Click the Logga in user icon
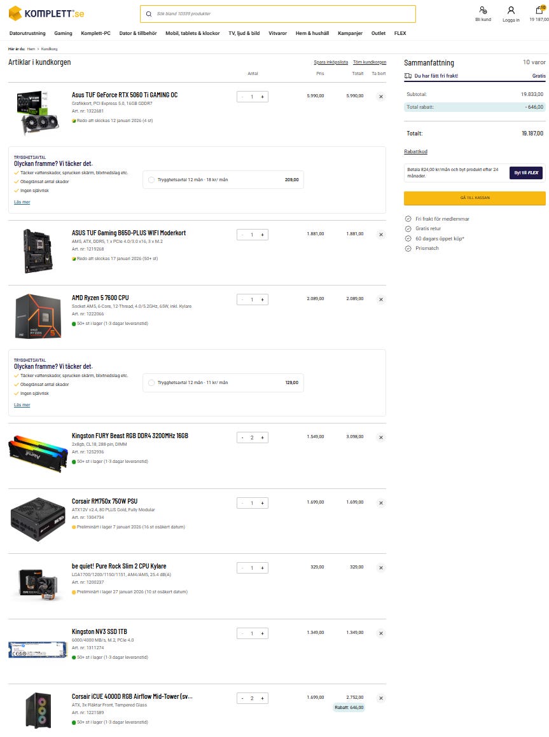This screenshot has height=737, width=549. (x=511, y=10)
